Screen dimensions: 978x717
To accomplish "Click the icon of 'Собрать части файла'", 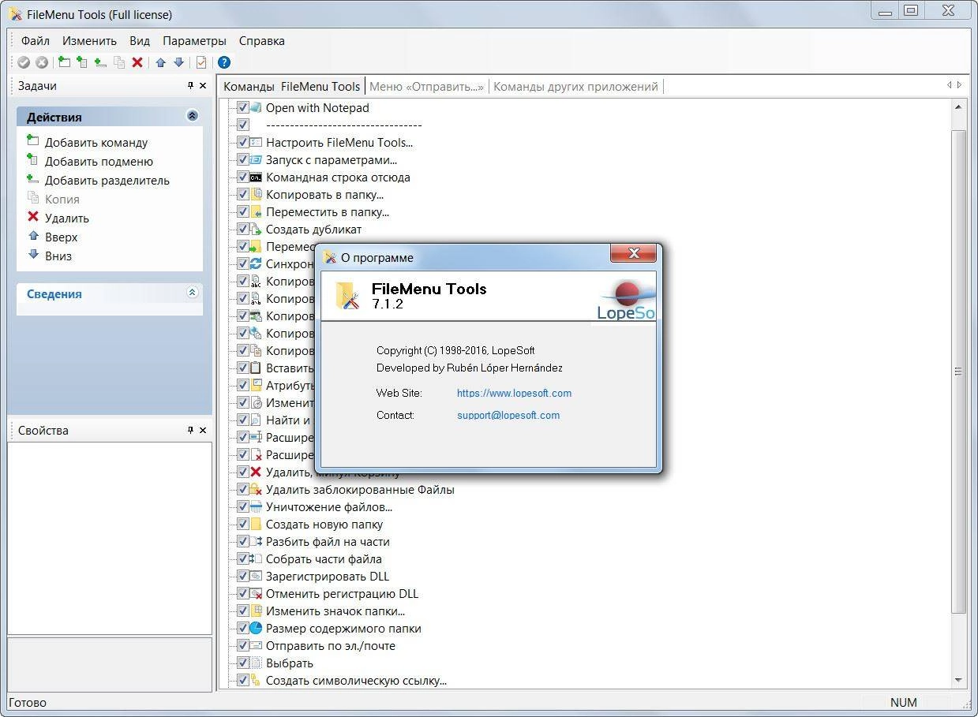I will (x=256, y=559).
